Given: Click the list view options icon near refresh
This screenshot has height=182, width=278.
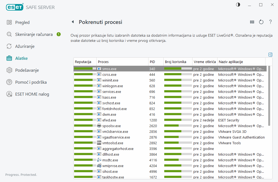Looking at the screenshot, I should (252, 22).
